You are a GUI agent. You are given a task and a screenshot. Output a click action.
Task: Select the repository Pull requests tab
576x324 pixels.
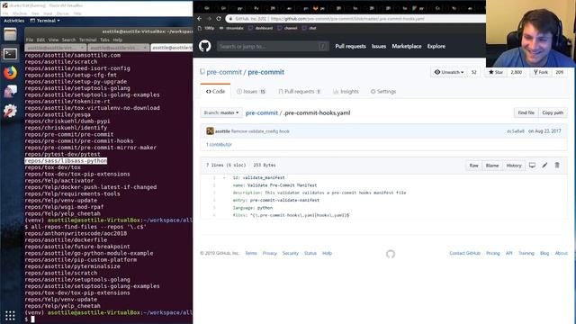(300, 92)
